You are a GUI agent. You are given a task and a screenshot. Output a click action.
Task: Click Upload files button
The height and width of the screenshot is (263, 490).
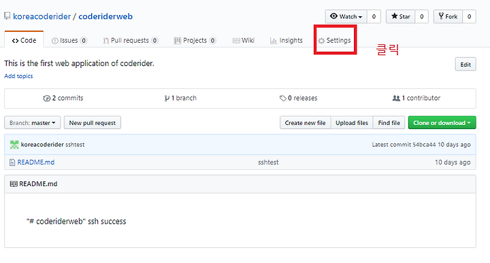point(352,123)
